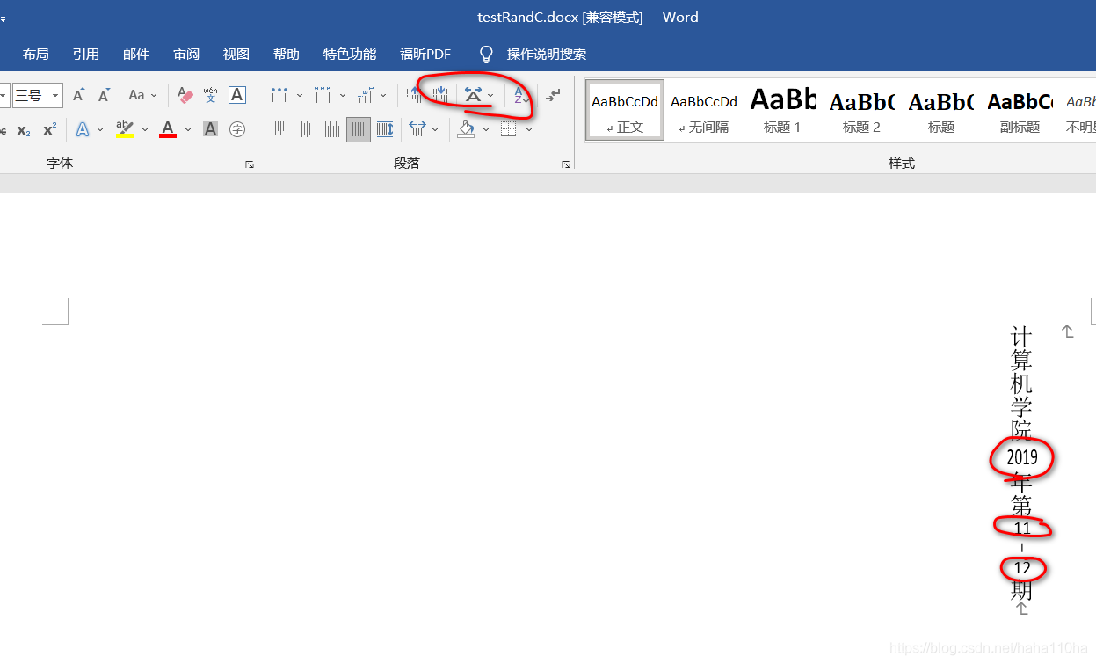Screen dimensions: 1096x664
Task: Apply paragraph shading with paint bucket
Action: [x=467, y=129]
